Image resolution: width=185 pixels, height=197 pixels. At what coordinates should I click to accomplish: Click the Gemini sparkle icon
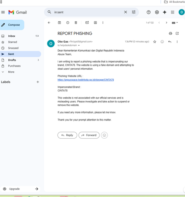164,12
